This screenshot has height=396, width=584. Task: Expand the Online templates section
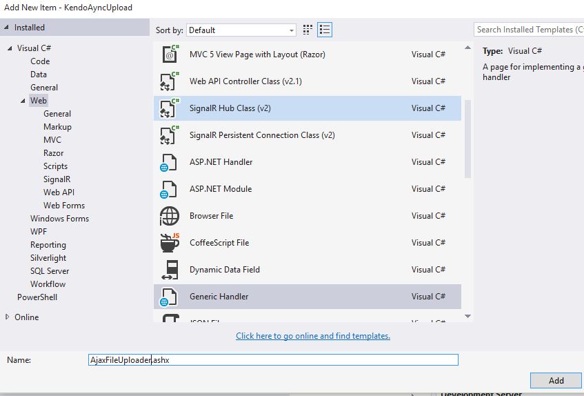(8, 317)
